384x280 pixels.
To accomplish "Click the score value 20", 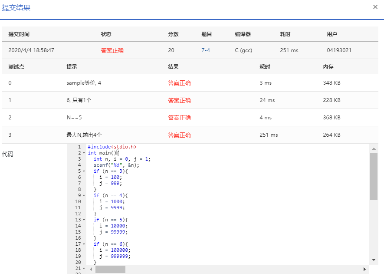I will pyautogui.click(x=171, y=50).
